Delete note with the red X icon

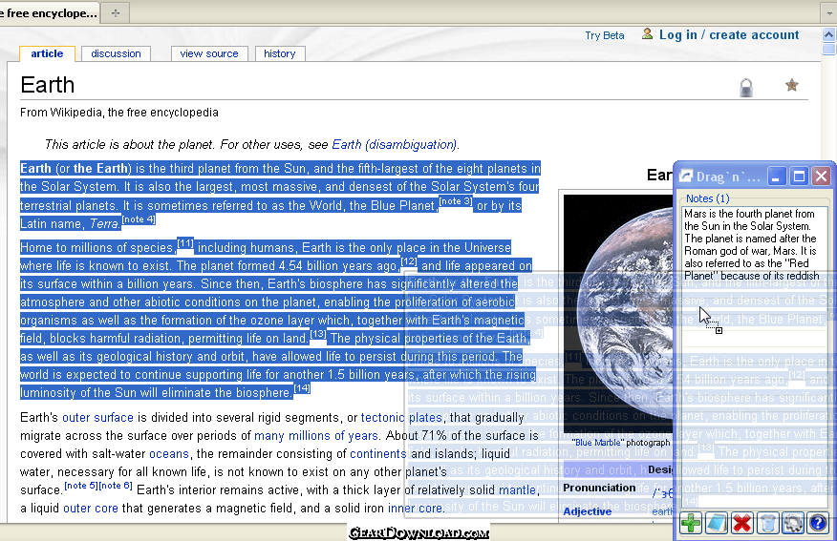point(741,523)
